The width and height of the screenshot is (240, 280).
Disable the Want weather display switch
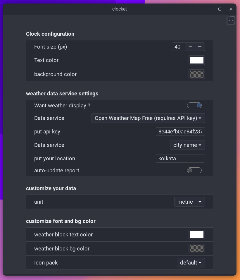[194, 105]
